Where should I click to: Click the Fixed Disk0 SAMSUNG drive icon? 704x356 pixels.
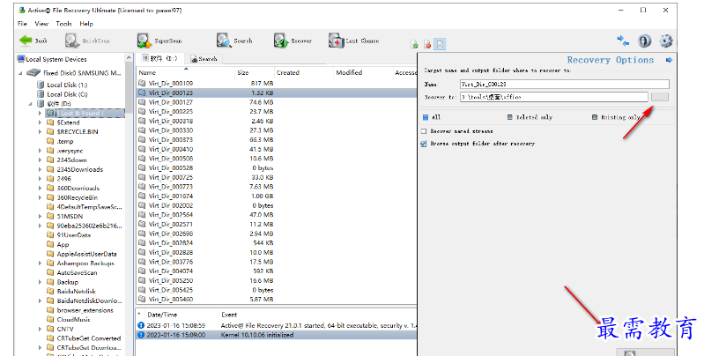point(33,73)
